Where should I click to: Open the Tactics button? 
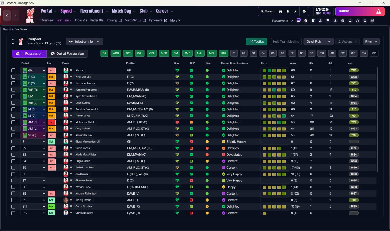(257, 42)
